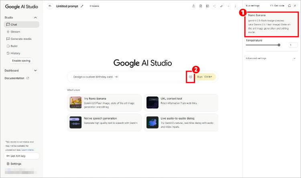This screenshot has height=178, width=301.
Task: Click the Temperature value field
Action: click(x=293, y=45)
